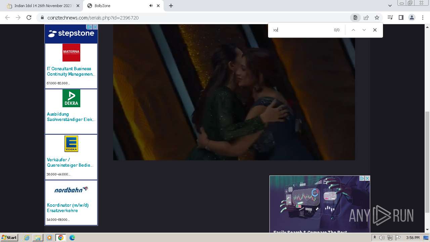Click the find-in-page search icon in address bar
The image size is (430, 242).
pyautogui.click(x=355, y=17)
